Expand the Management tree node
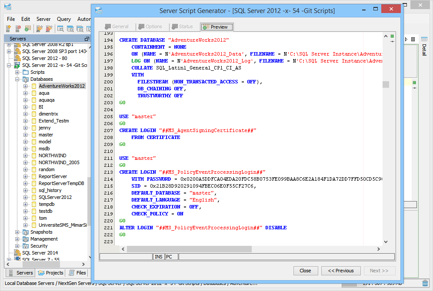 (17, 239)
